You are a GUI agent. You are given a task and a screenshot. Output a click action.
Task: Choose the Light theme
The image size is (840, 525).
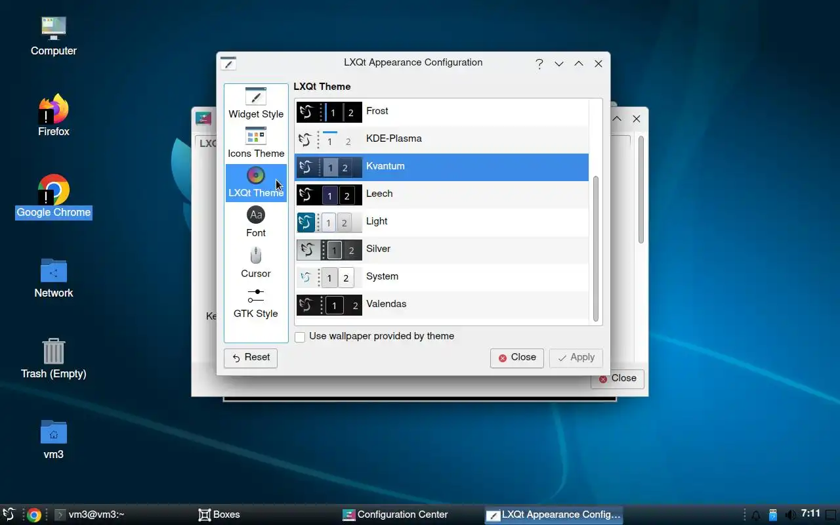pos(442,222)
